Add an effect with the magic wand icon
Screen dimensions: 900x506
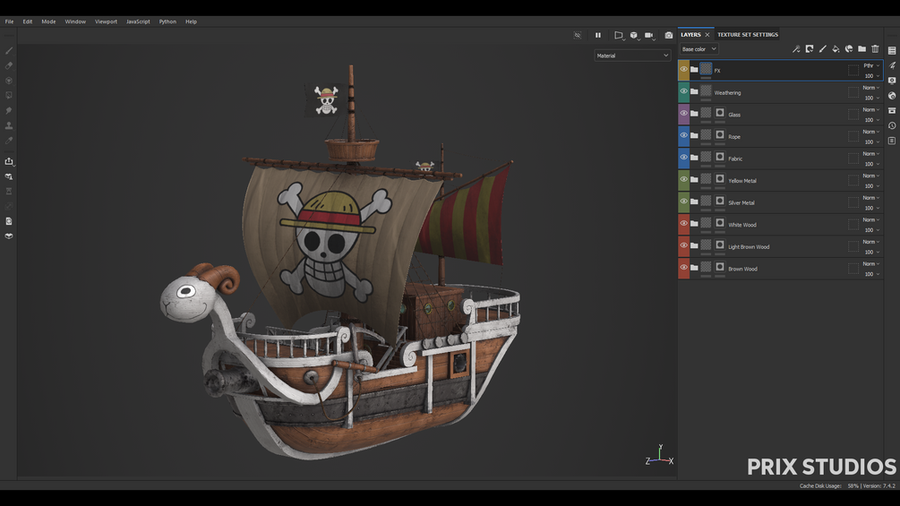(796, 48)
